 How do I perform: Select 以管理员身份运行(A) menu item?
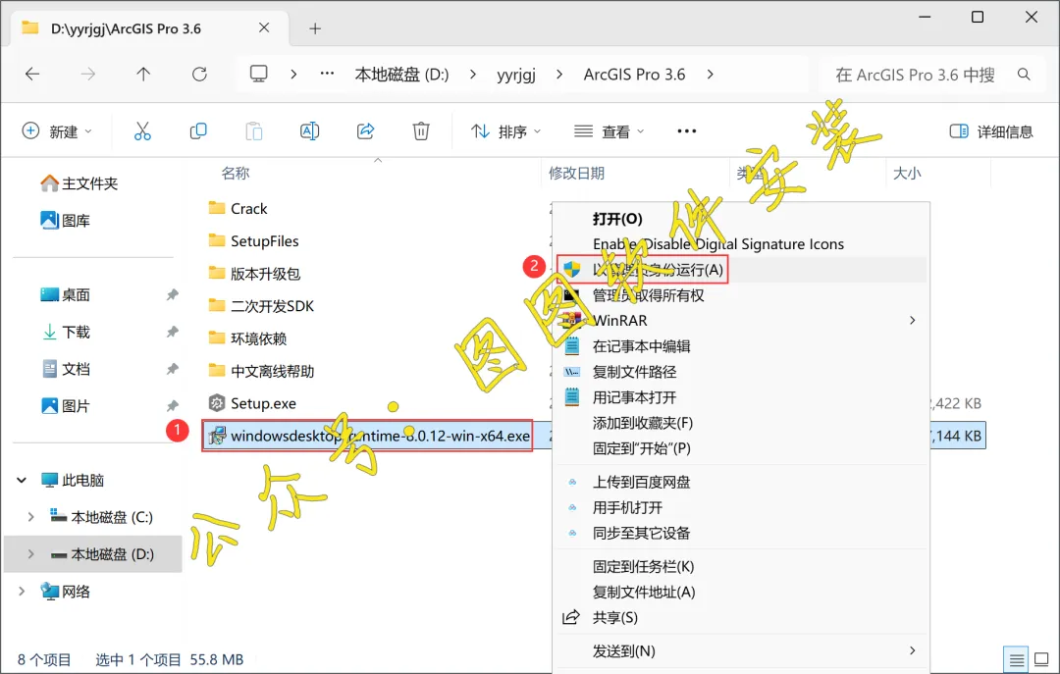741,270
